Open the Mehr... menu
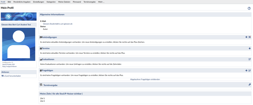Image resolution: width=253 pixels, height=105 pixels. click(x=101, y=2)
